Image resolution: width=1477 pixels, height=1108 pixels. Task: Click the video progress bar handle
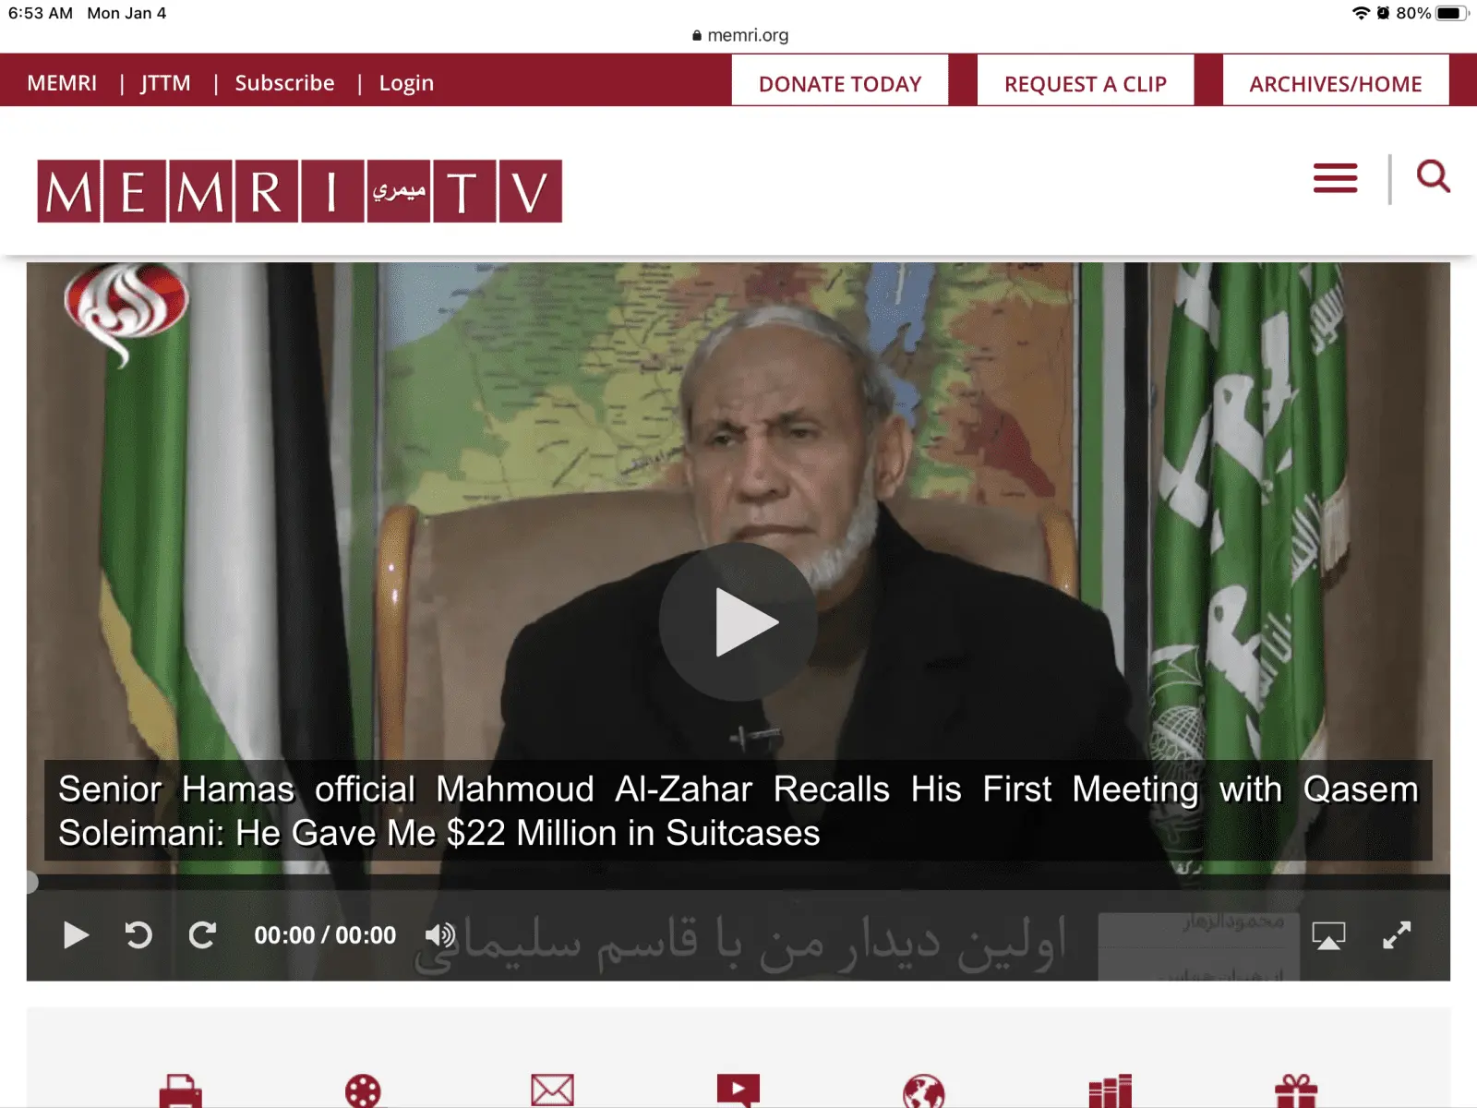pos(30,882)
